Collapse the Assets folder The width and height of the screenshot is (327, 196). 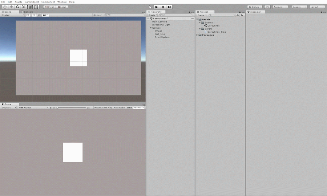(x=197, y=19)
